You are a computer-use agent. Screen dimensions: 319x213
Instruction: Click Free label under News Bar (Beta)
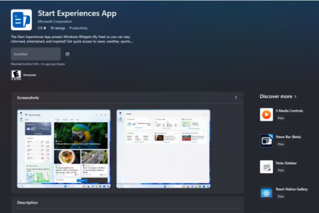click(281, 144)
